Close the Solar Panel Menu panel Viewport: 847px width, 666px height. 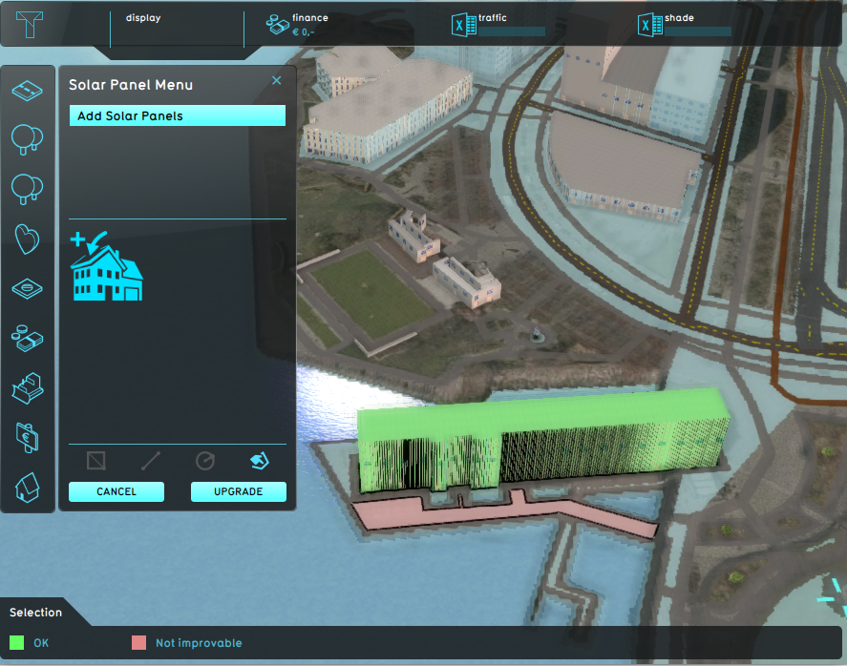(277, 81)
